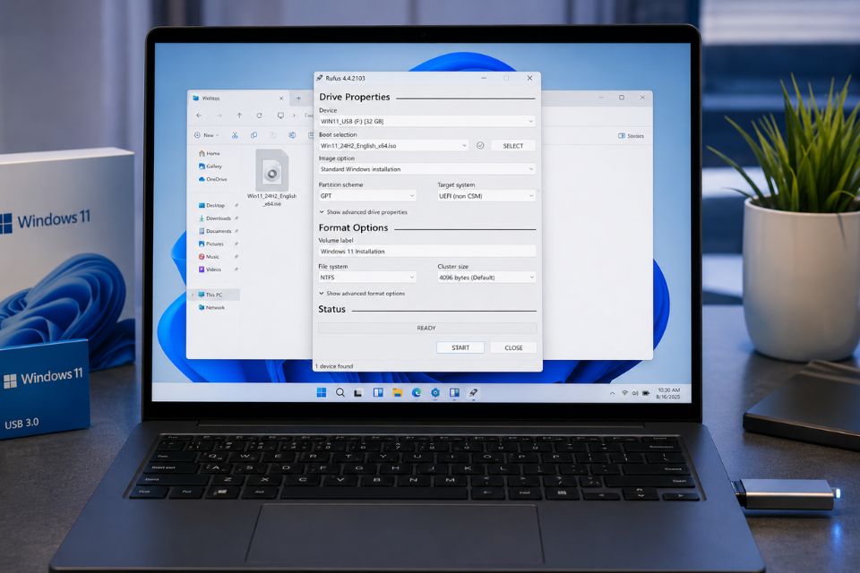Go up one folder level in Explorer
Viewport: 860px width, 573px height.
239,115
